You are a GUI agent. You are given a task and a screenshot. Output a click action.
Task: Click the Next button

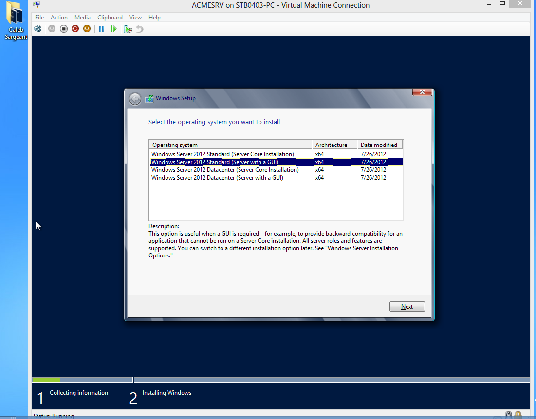tap(407, 307)
